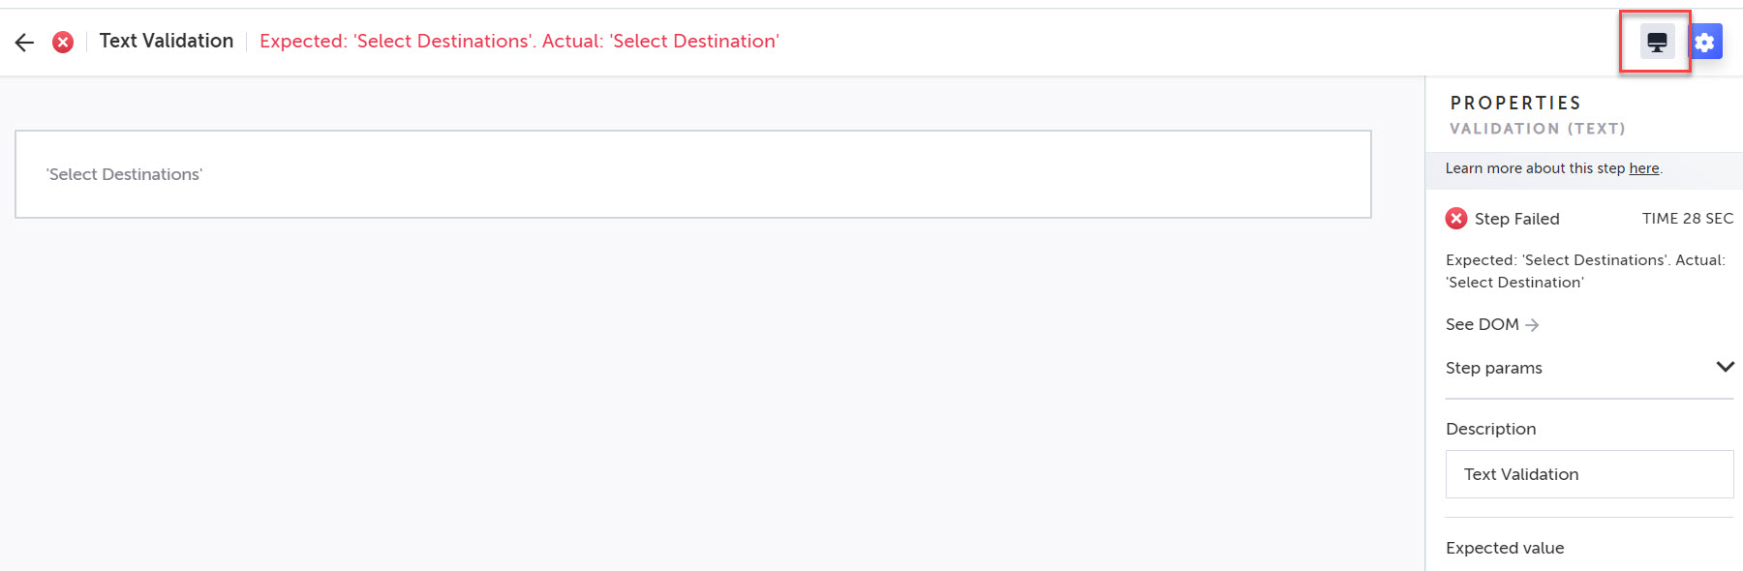Click the Expected value label
This screenshot has height=571, width=1743.
point(1505,548)
